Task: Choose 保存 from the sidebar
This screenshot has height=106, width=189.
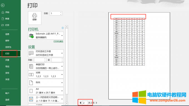Action: tap(7, 40)
